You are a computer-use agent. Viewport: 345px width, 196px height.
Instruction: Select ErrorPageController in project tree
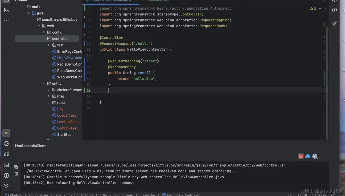69,51
